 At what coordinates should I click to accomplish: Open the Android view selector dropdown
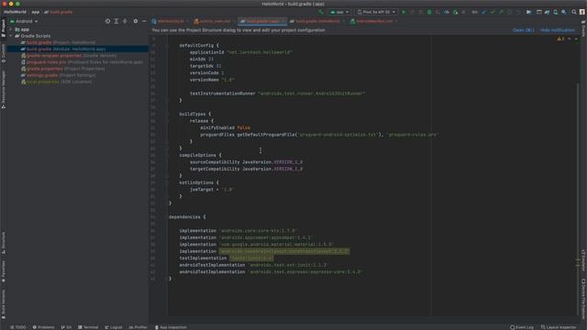pyautogui.click(x=24, y=21)
